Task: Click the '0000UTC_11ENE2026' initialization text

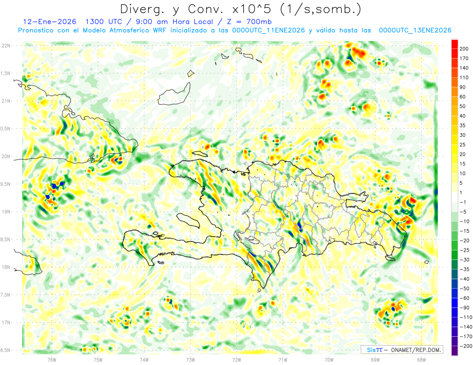Action: (268, 30)
